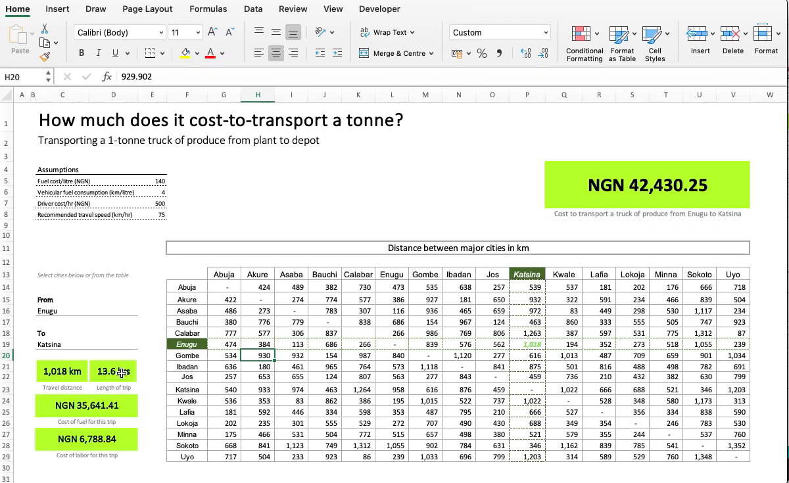Viewport: 789px width, 483px height.
Task: Click the text orientation icon
Action: [x=320, y=32]
